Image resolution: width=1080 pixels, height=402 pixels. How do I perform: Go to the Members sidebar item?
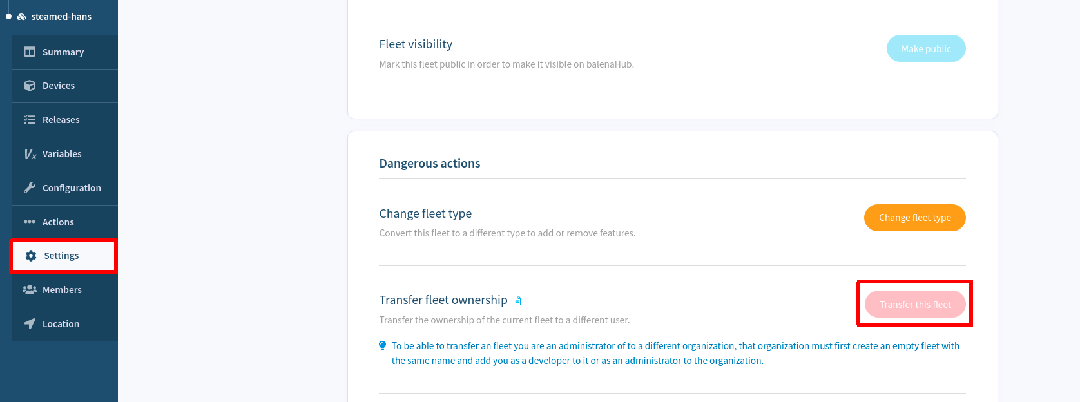pos(62,290)
